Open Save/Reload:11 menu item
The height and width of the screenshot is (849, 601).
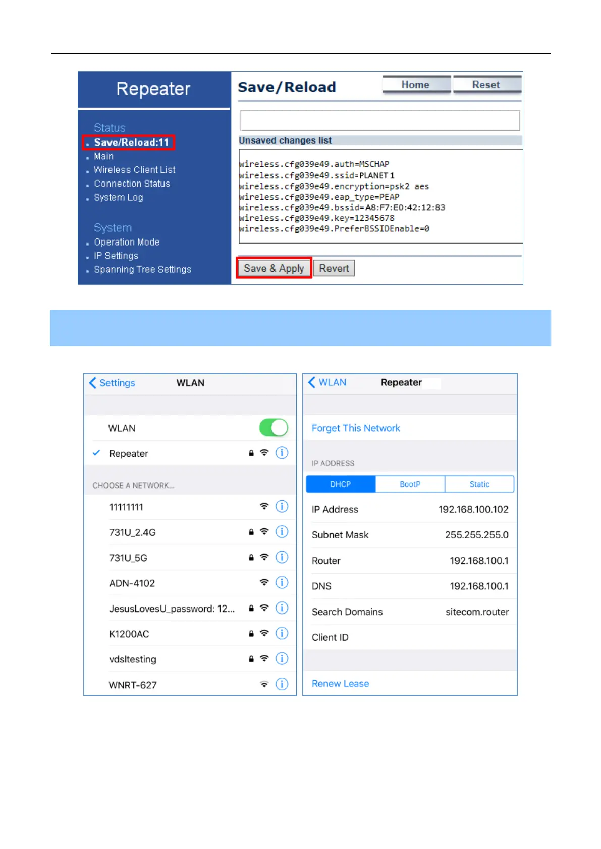[131, 142]
